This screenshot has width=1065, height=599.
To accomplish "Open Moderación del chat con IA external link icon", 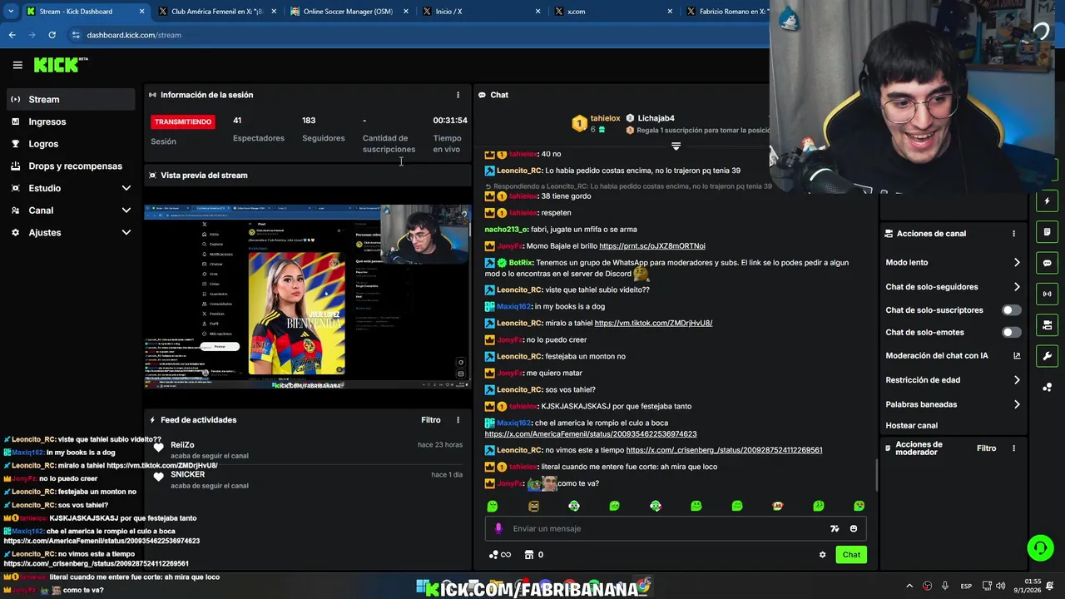I will pos(1016,356).
